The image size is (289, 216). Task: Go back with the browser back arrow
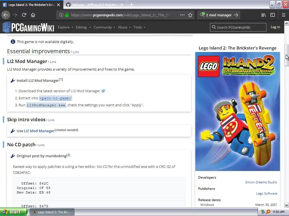[x=6, y=15]
